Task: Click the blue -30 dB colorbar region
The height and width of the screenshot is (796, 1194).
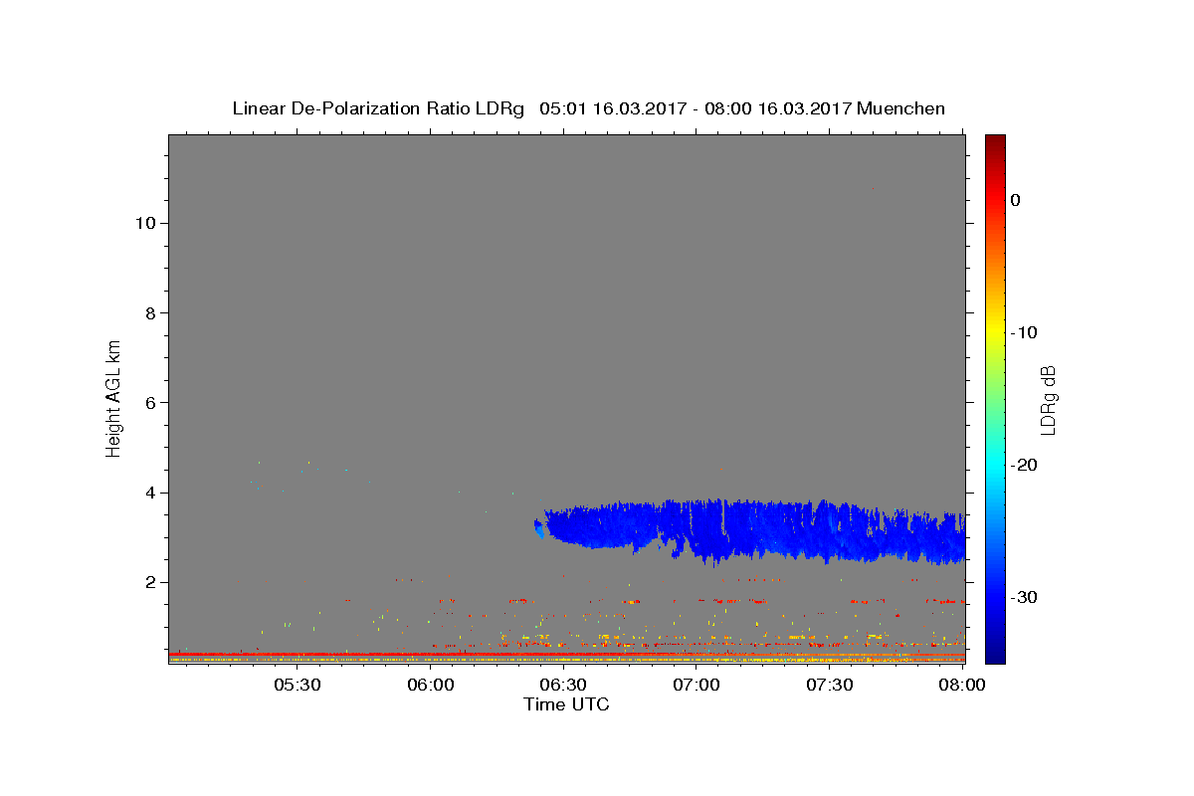Action: 995,597
